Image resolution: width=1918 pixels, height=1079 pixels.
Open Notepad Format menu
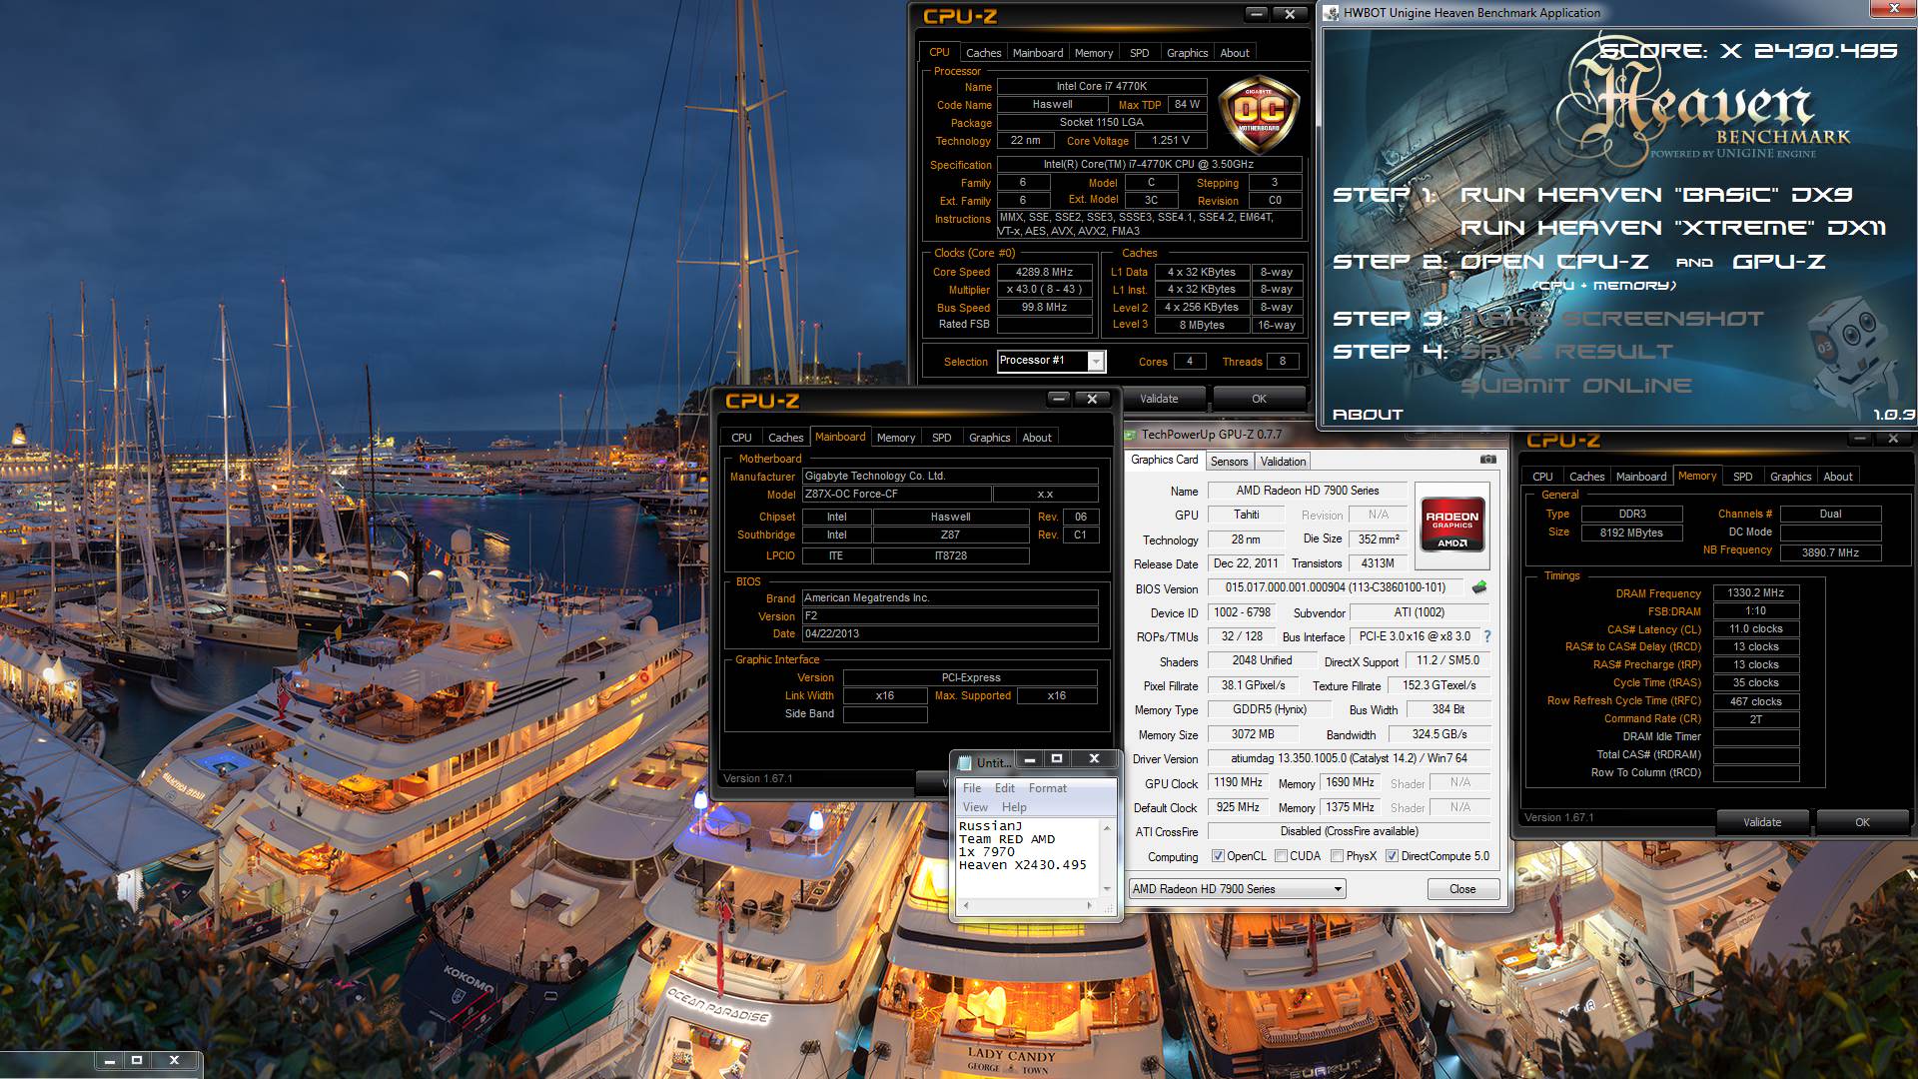point(1047,788)
